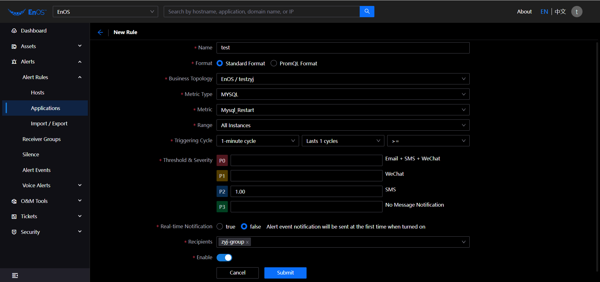Click the P3 threshold input
The width and height of the screenshot is (600, 282).
pos(306,207)
